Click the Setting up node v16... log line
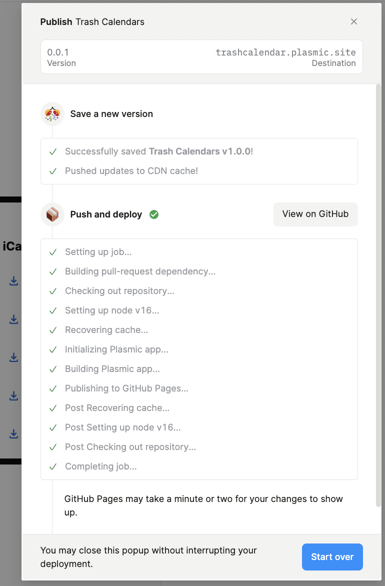This screenshot has width=385, height=586. tap(112, 310)
